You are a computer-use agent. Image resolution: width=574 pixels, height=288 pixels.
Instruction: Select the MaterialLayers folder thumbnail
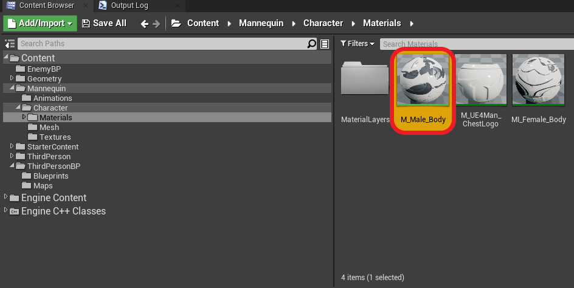(365, 78)
